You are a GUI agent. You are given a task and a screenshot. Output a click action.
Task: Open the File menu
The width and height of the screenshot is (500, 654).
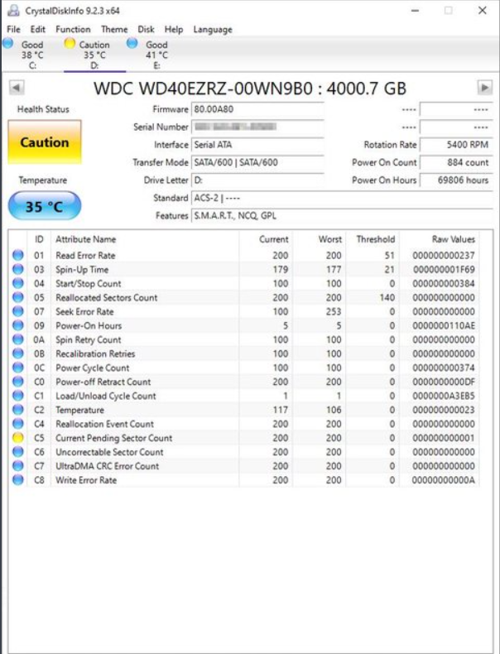pyautogui.click(x=13, y=29)
